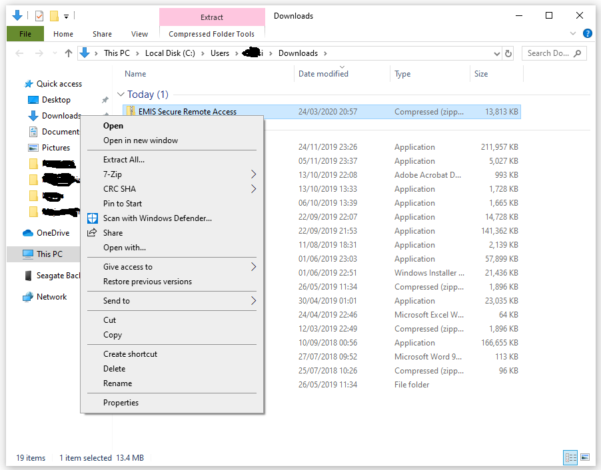Click the Windows Defender shield icon

93,218
